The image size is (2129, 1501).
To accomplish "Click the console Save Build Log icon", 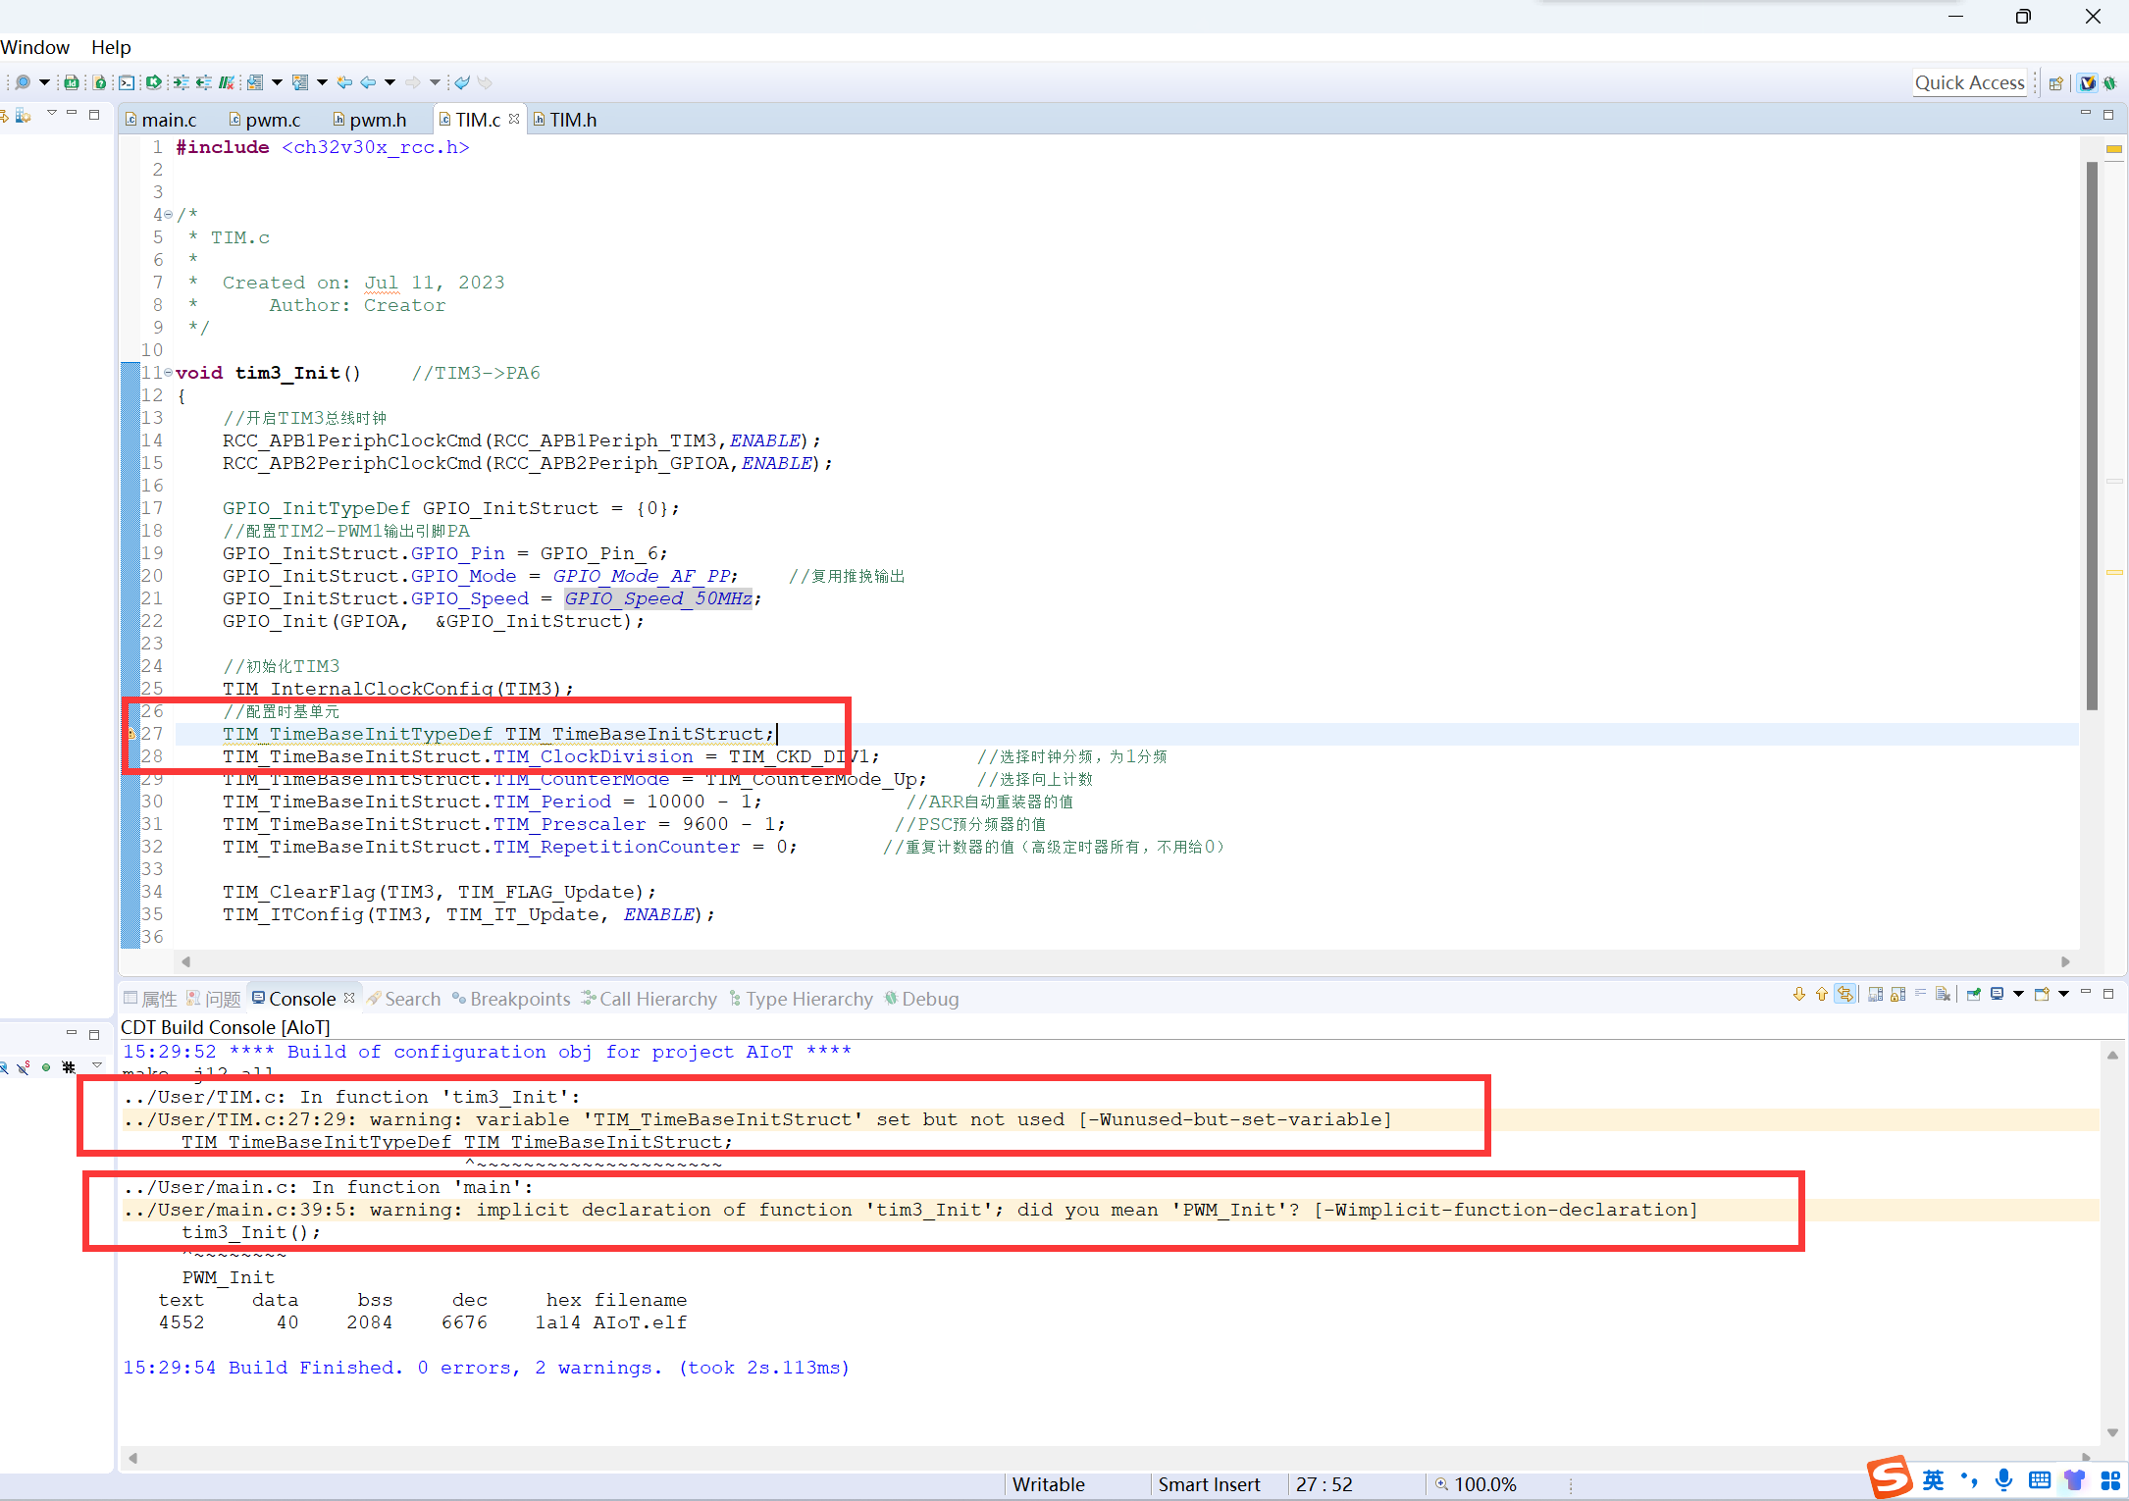I will tap(1876, 994).
